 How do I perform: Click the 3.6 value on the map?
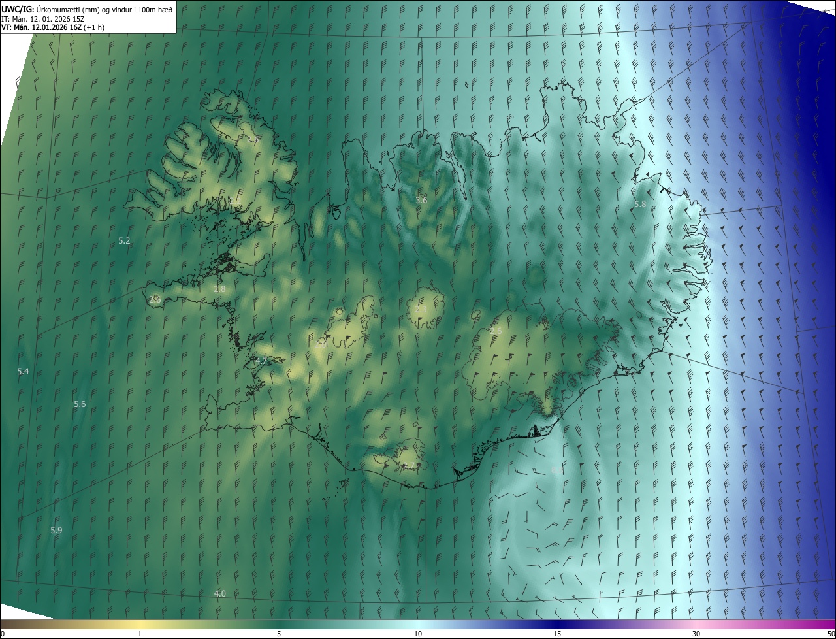point(421,200)
